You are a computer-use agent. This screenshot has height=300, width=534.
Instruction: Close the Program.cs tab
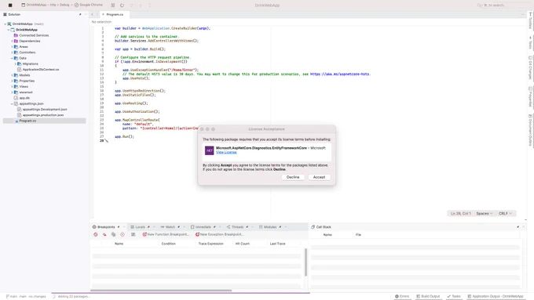pos(103,14)
